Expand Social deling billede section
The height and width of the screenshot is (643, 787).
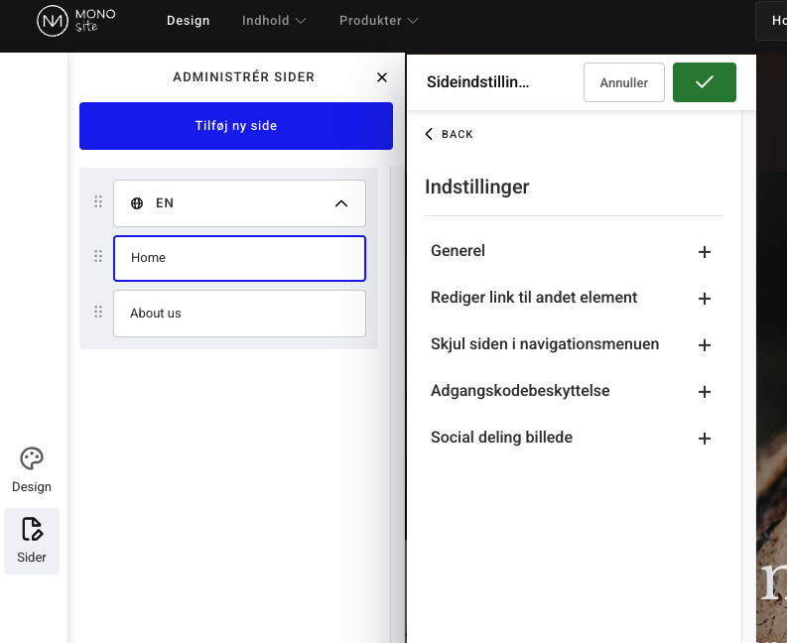[x=705, y=439]
